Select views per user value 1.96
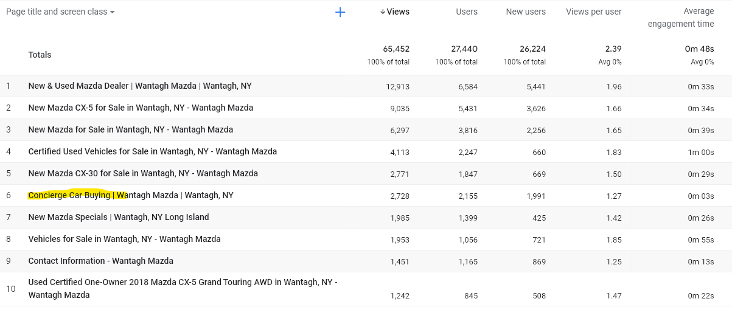 [614, 87]
